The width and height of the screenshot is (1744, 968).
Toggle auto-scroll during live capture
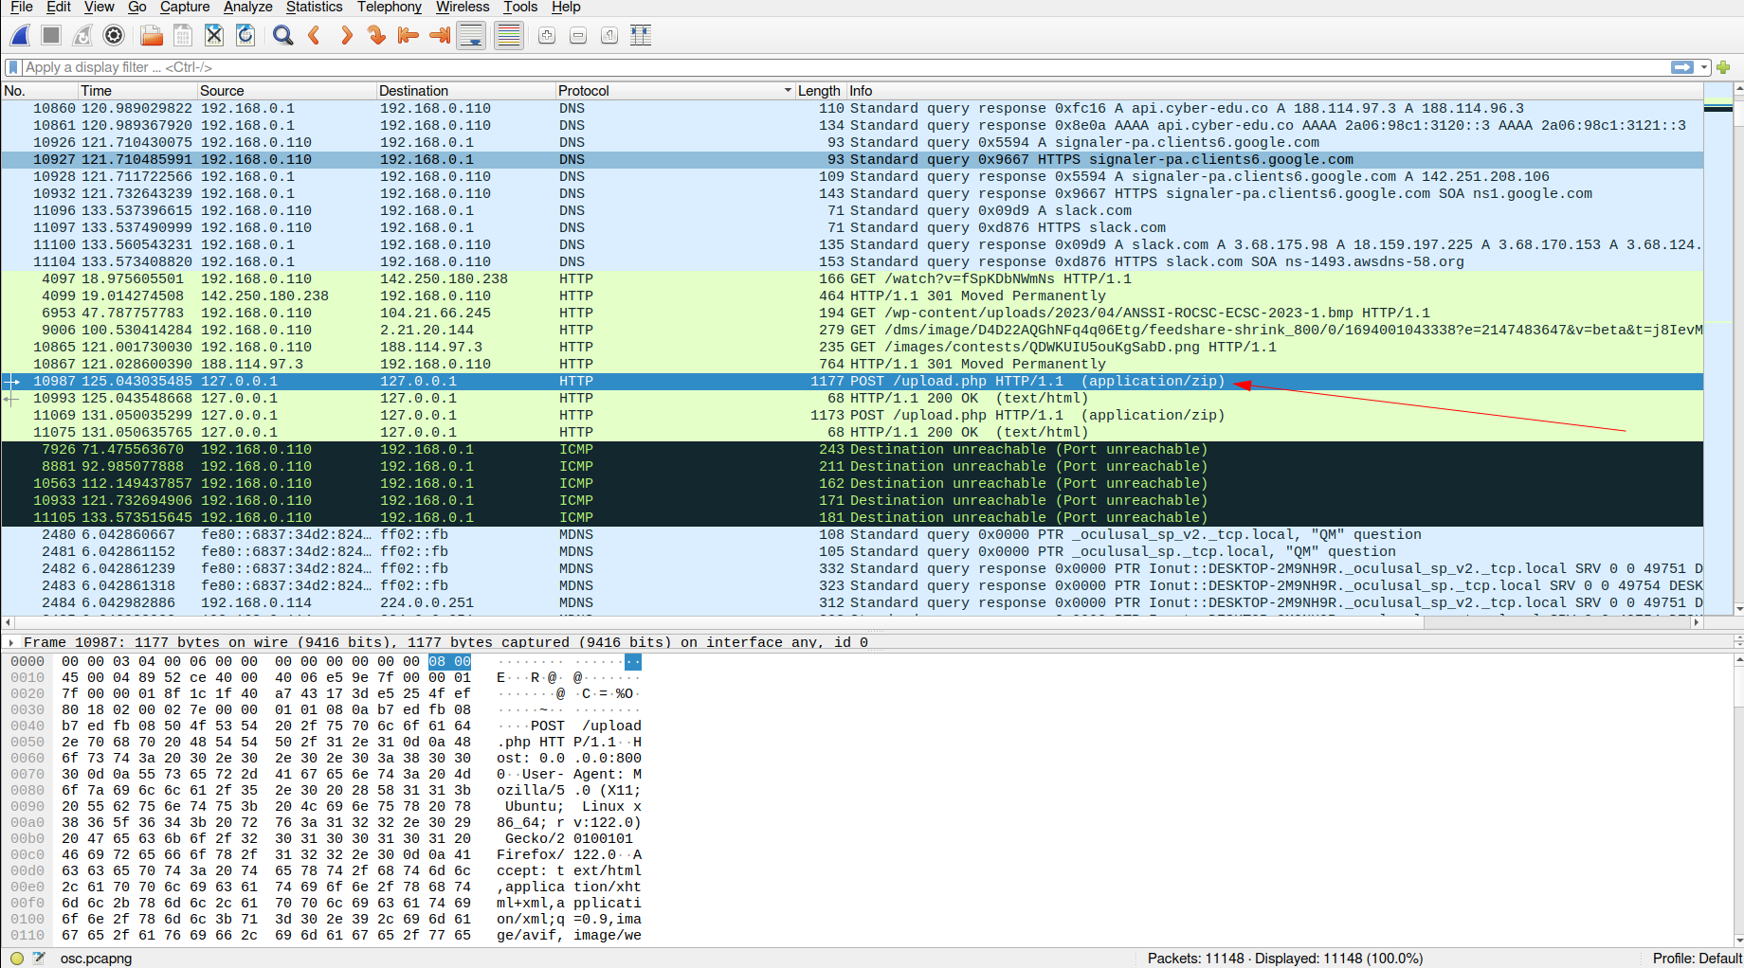(x=471, y=36)
